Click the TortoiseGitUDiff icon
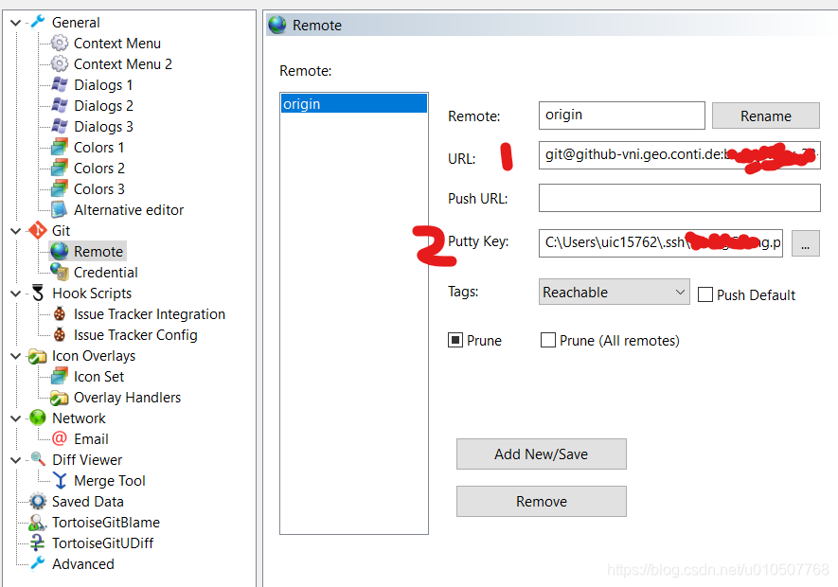 38,543
